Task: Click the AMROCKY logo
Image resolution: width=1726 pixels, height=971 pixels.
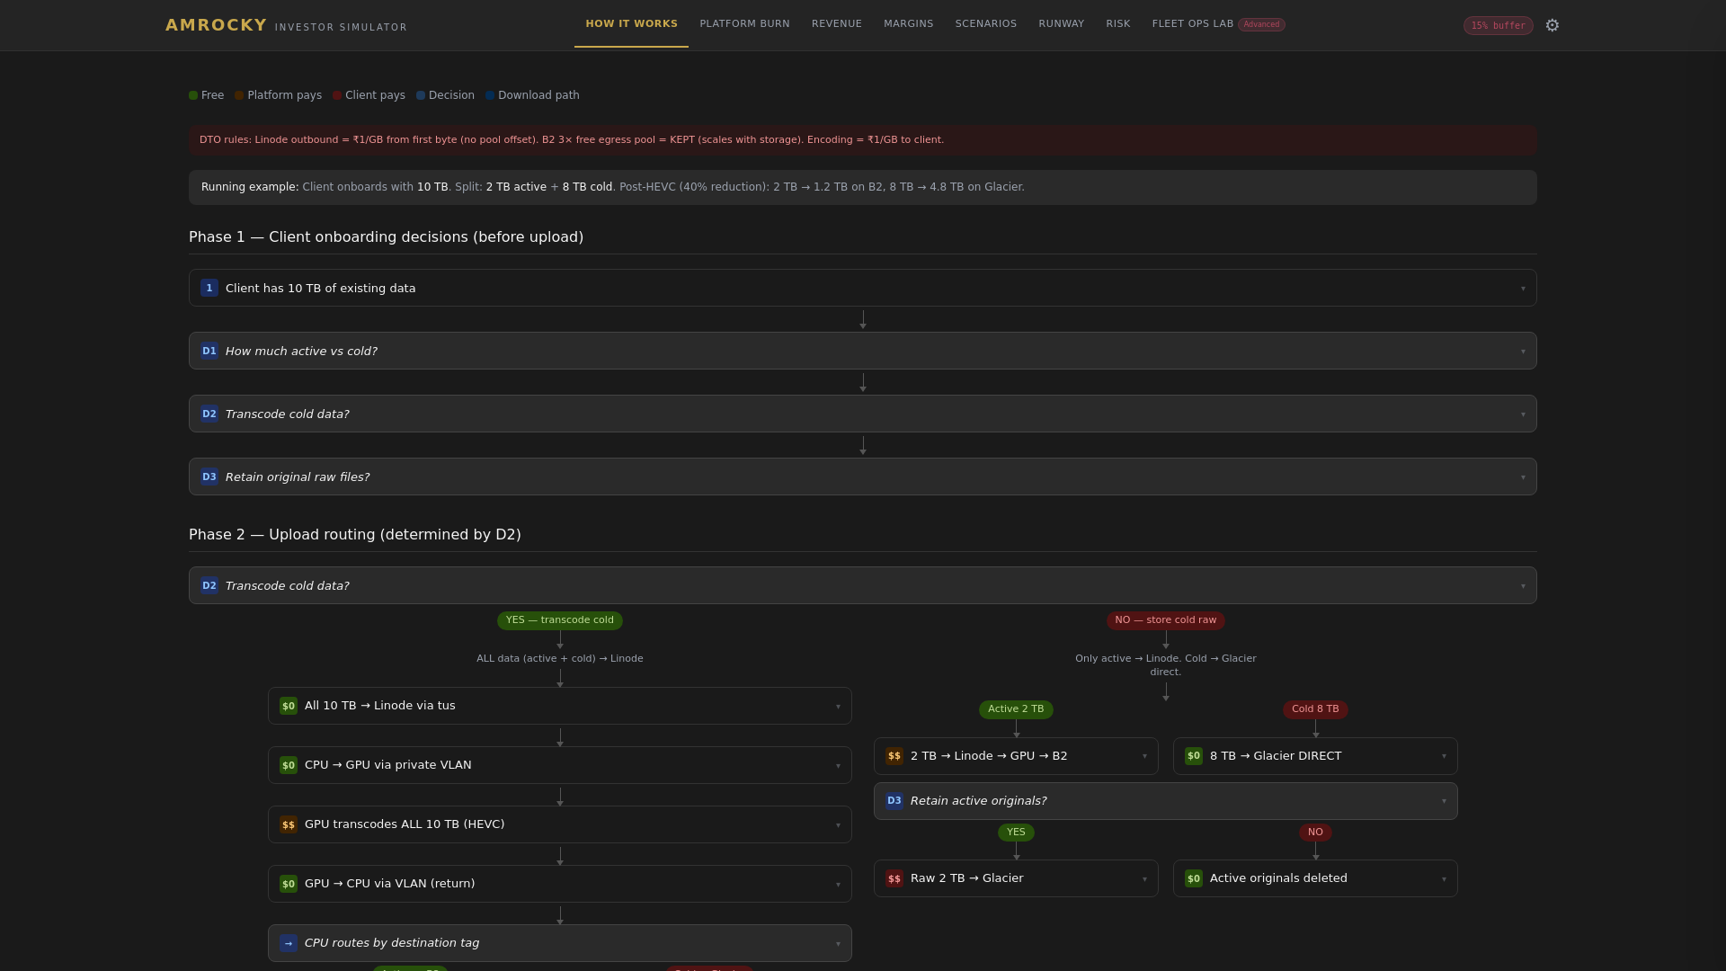Action: (216, 25)
